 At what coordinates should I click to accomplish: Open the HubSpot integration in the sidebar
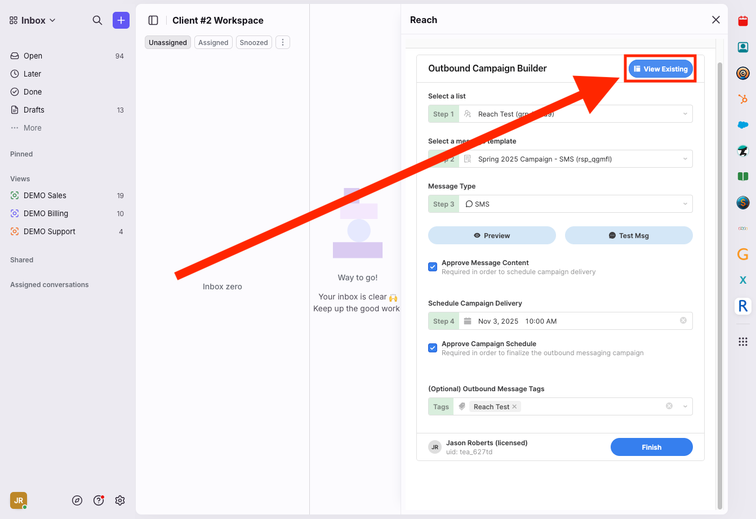click(x=742, y=99)
